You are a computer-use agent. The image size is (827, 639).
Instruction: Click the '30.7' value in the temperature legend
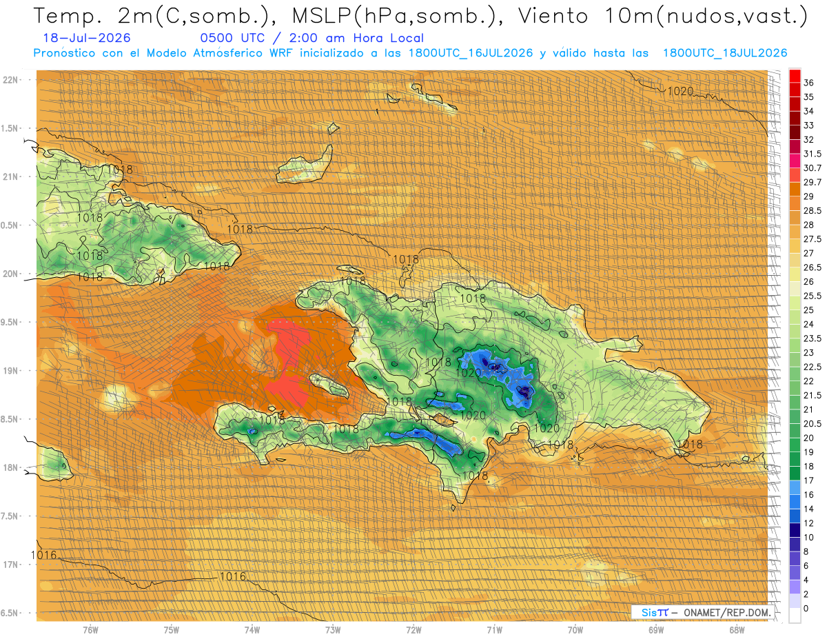coord(812,168)
